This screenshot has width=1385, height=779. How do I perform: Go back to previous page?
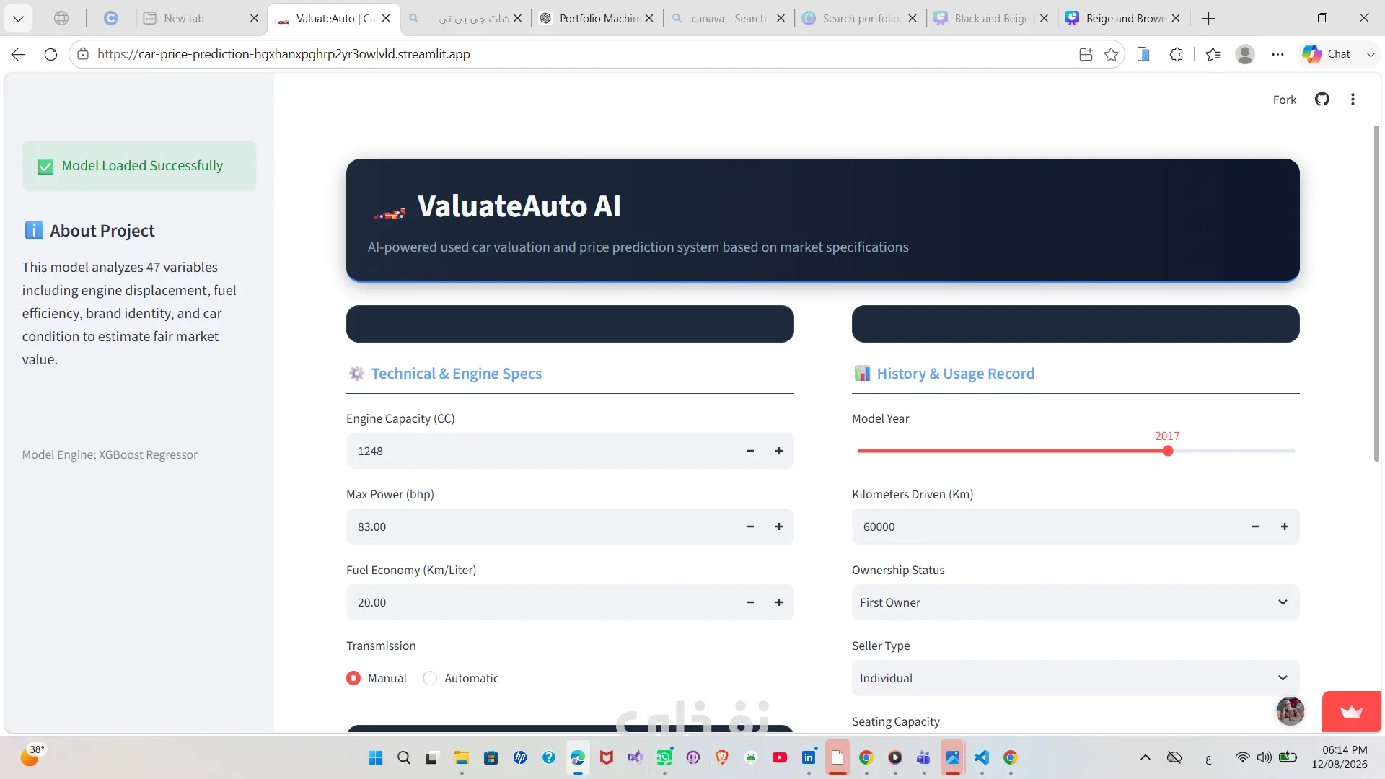(18, 54)
